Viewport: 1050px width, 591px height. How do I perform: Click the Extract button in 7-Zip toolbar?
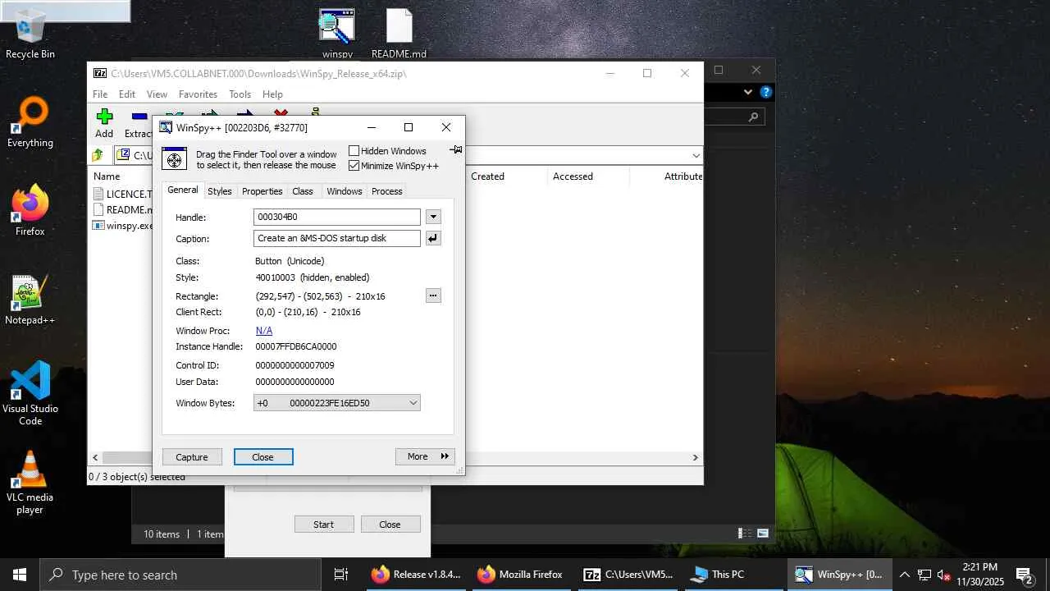point(138,124)
